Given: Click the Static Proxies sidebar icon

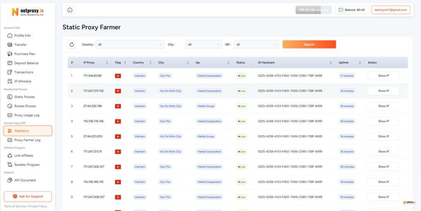Looking at the screenshot, I should coord(10,97).
